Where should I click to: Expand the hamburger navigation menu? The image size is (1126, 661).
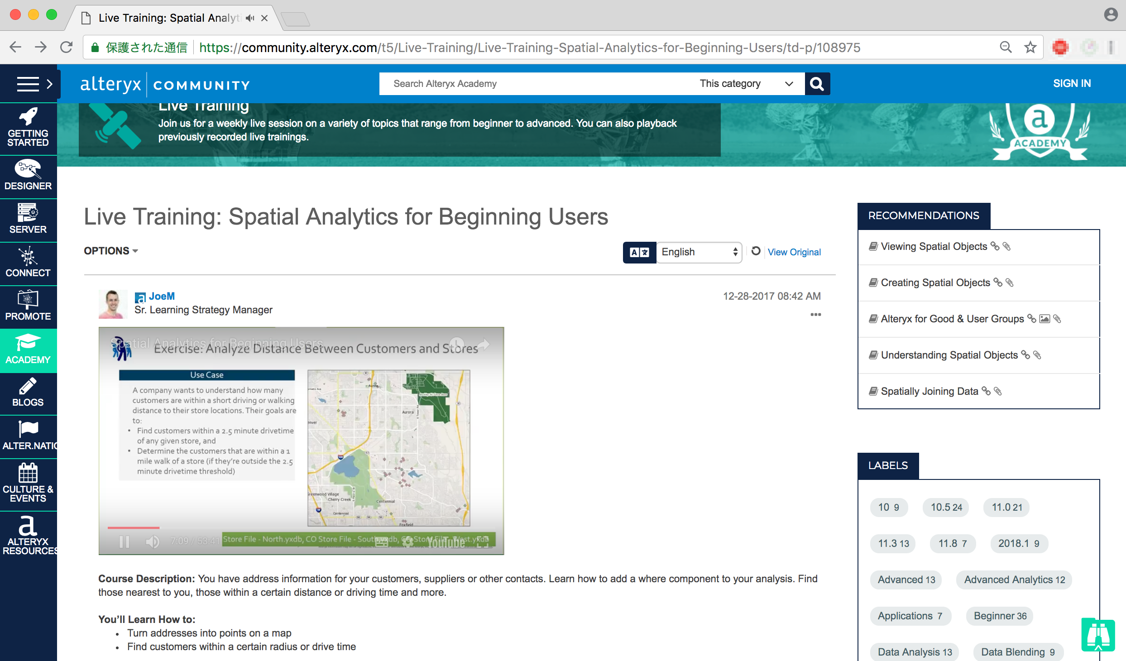coord(28,84)
